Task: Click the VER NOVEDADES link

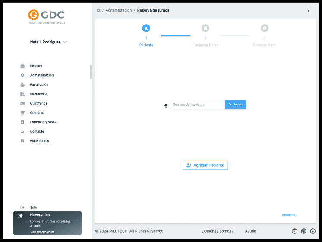Action: 42,232
